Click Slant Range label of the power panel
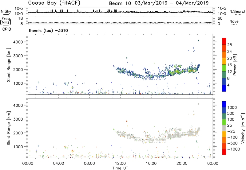The height and width of the screenshot is (170, 246). (x=9, y=65)
